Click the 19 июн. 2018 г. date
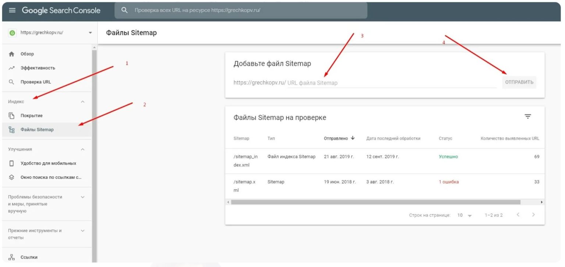This screenshot has height=267, width=565. (340, 182)
